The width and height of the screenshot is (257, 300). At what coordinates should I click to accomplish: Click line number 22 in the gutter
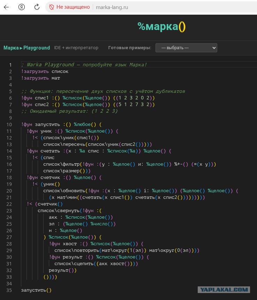coord(9,204)
